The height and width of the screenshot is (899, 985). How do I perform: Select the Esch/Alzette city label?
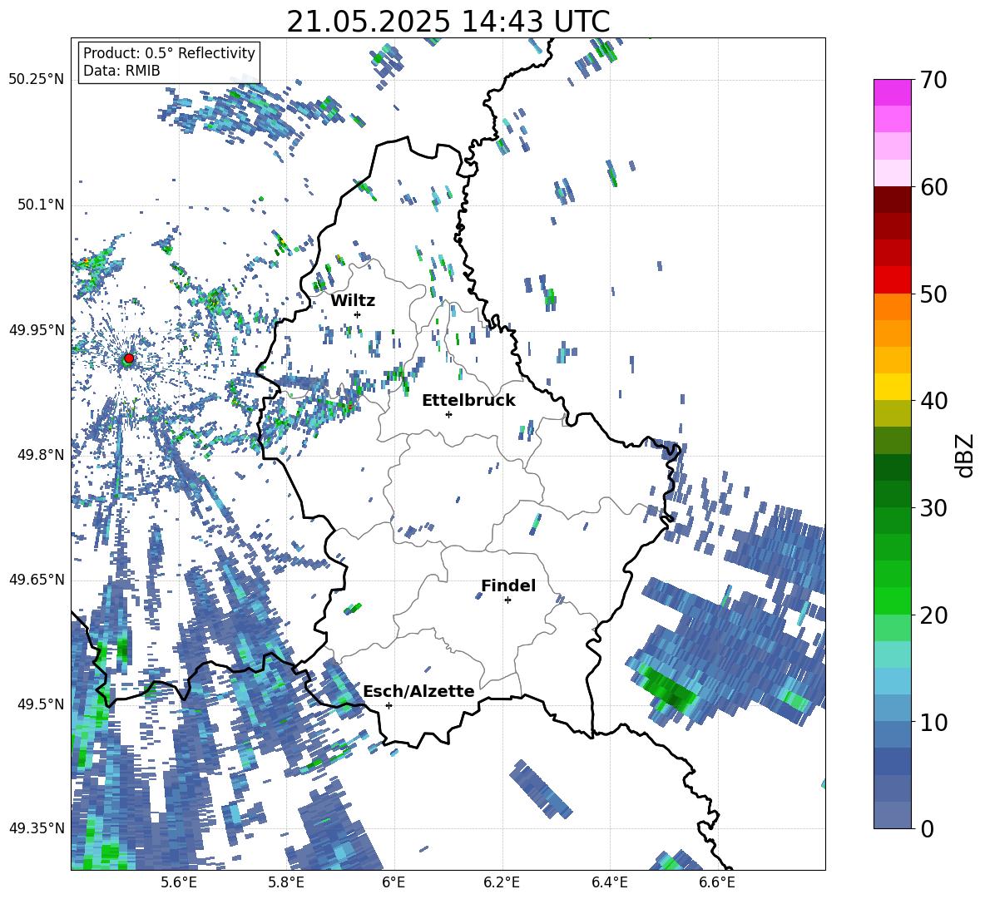pyautogui.click(x=419, y=691)
